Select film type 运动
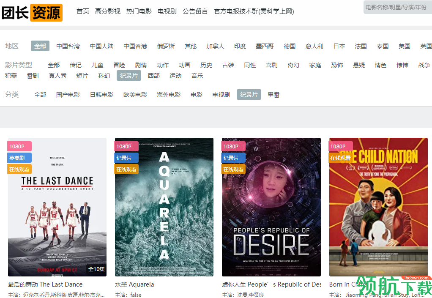This screenshot has height=298, width=432. click(175, 76)
